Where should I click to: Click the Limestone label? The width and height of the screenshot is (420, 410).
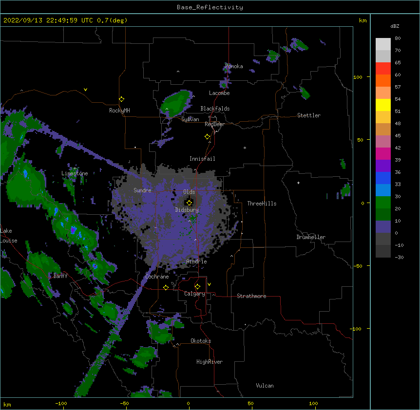coord(75,173)
